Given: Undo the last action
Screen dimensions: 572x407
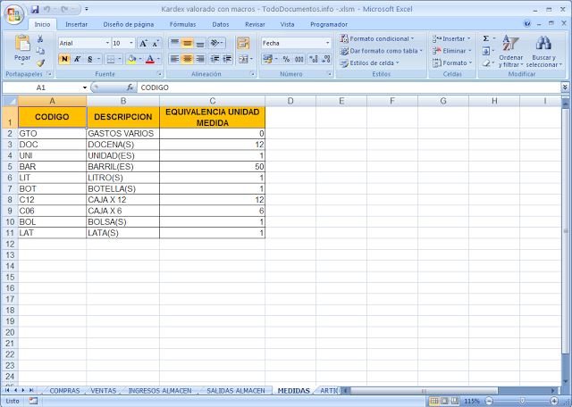Looking at the screenshot, I should 46,9.
